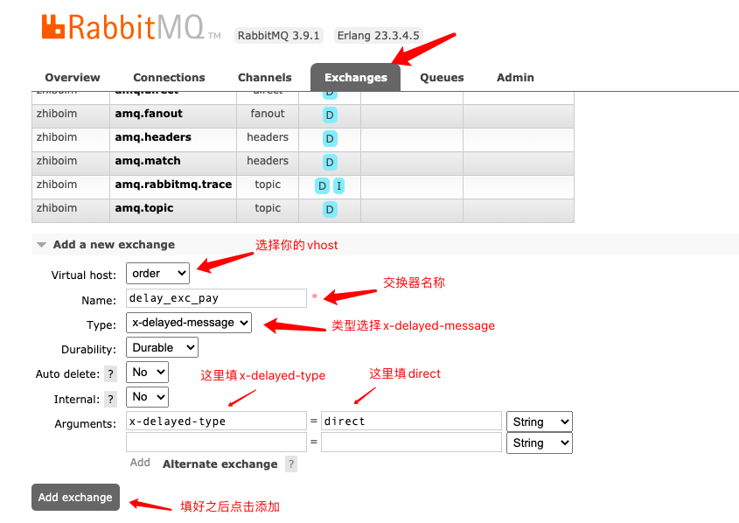The image size is (739, 523).
Task: Click the argument value field containing direct
Action: (411, 421)
